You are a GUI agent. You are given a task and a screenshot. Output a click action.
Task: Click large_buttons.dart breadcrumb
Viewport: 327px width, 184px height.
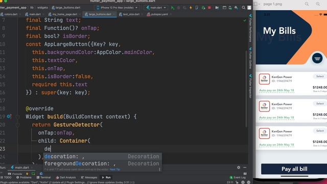click(x=66, y=8)
